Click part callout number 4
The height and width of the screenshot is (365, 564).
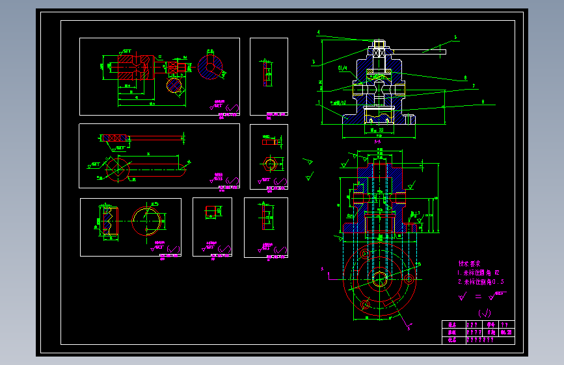coord(318,32)
